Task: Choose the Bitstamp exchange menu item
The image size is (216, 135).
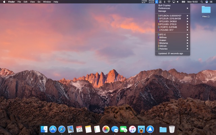Action: pyautogui.click(x=163, y=43)
